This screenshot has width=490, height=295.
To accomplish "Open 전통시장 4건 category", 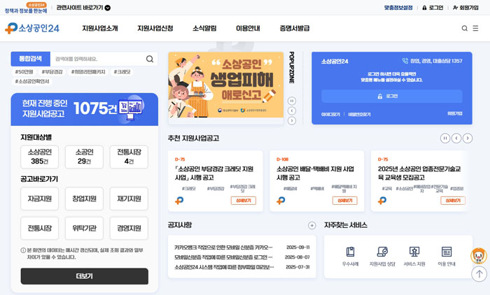I will (129, 157).
